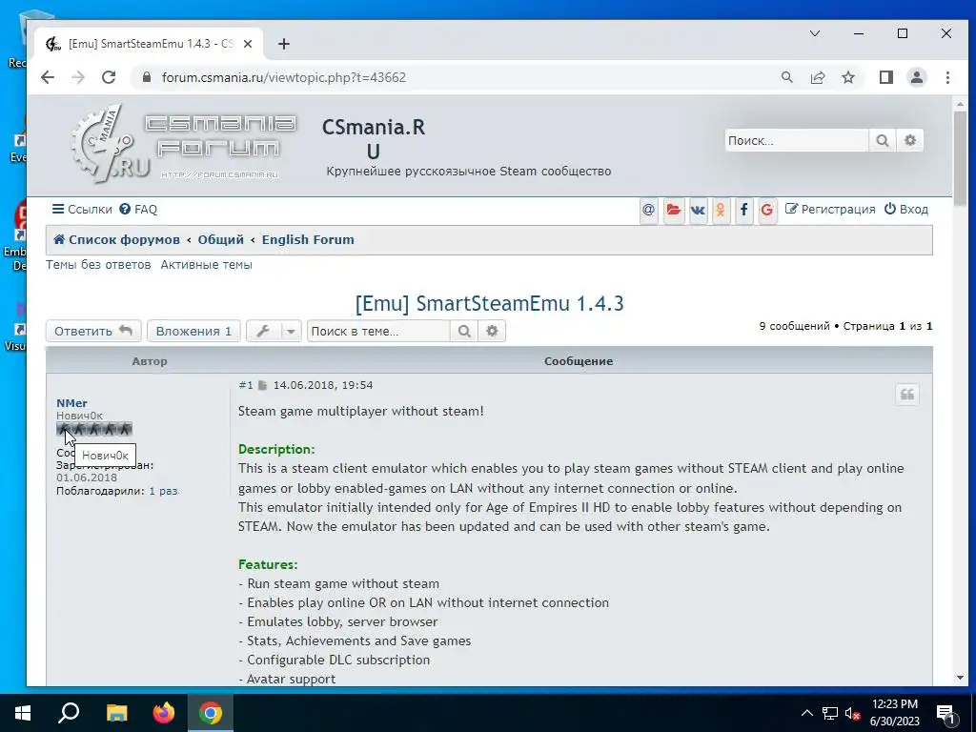The image size is (976, 732).
Task: Go to Общий breadcrumb
Action: click(220, 239)
